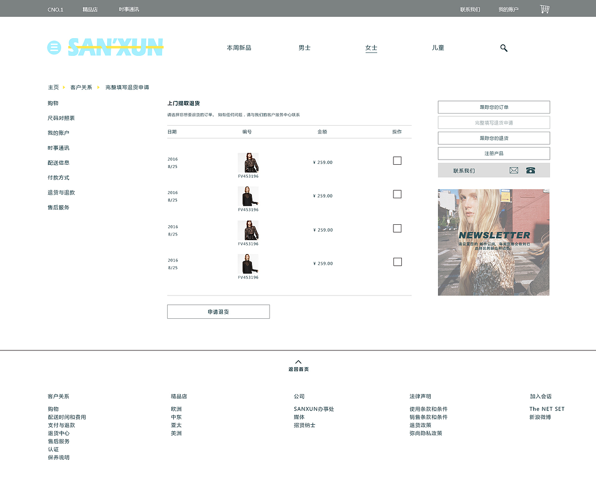
Task: Click 弥尚隐私政策 footer link
Action: point(426,433)
